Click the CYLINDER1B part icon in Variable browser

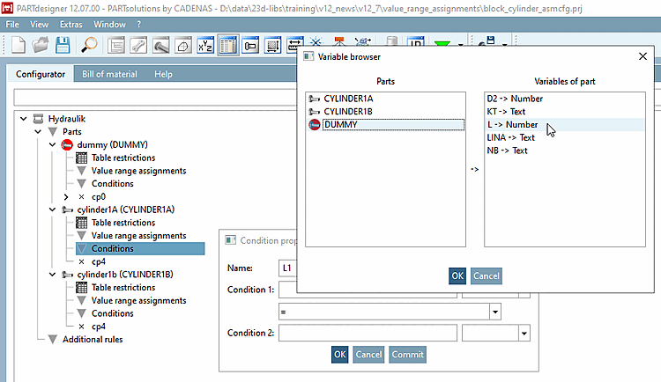[x=314, y=112]
